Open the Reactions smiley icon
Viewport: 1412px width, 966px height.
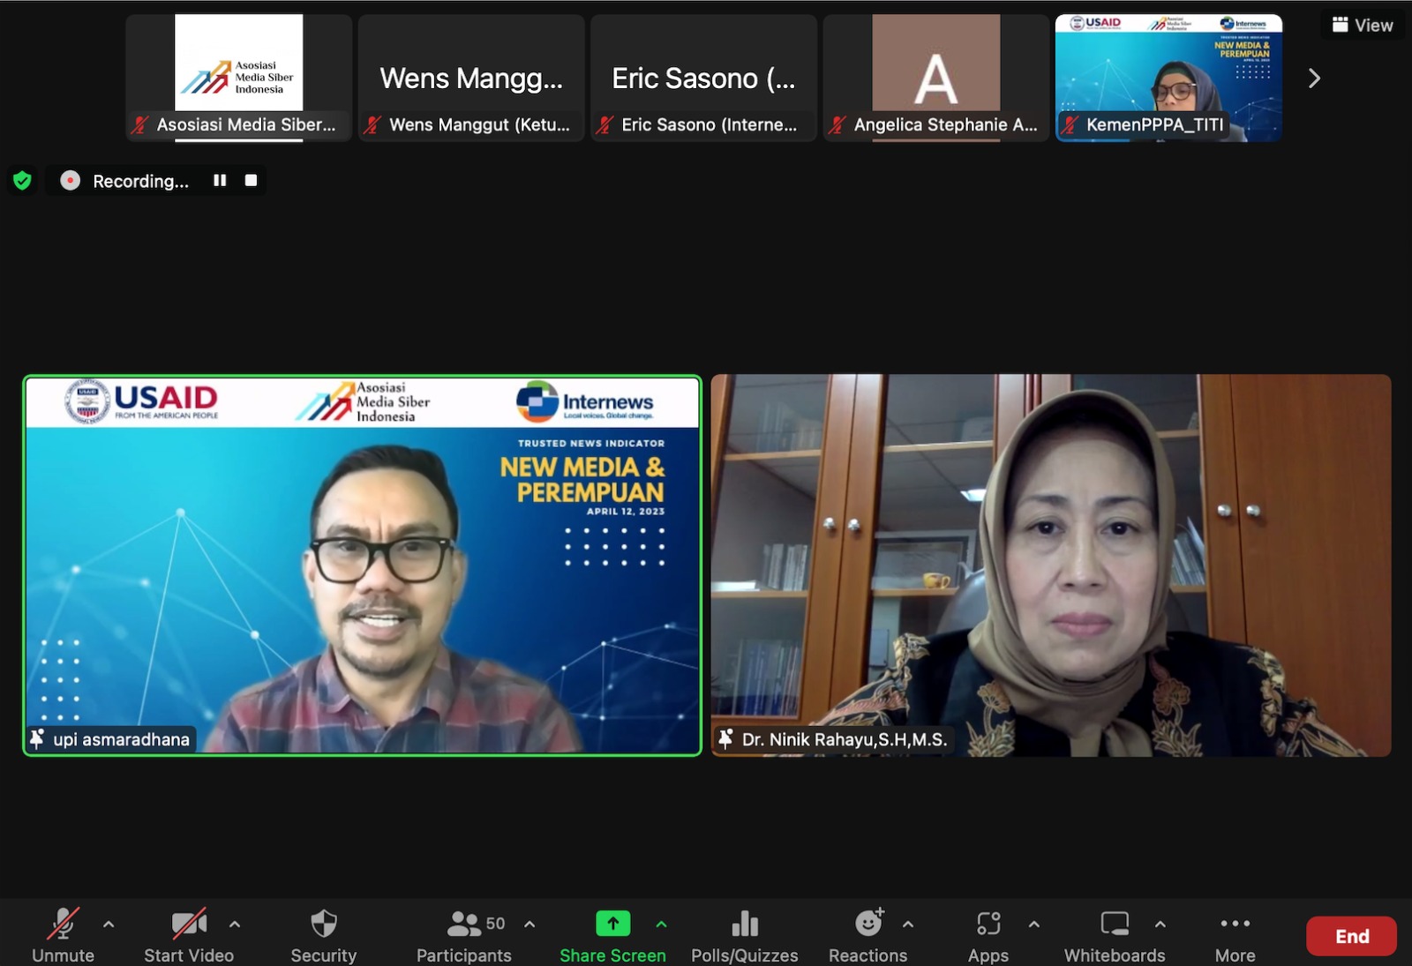869,923
